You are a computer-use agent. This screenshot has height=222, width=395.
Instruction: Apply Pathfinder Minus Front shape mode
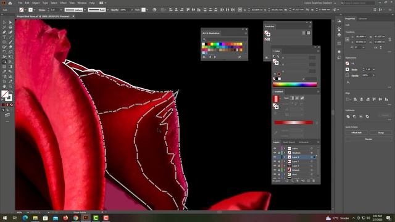point(354,117)
